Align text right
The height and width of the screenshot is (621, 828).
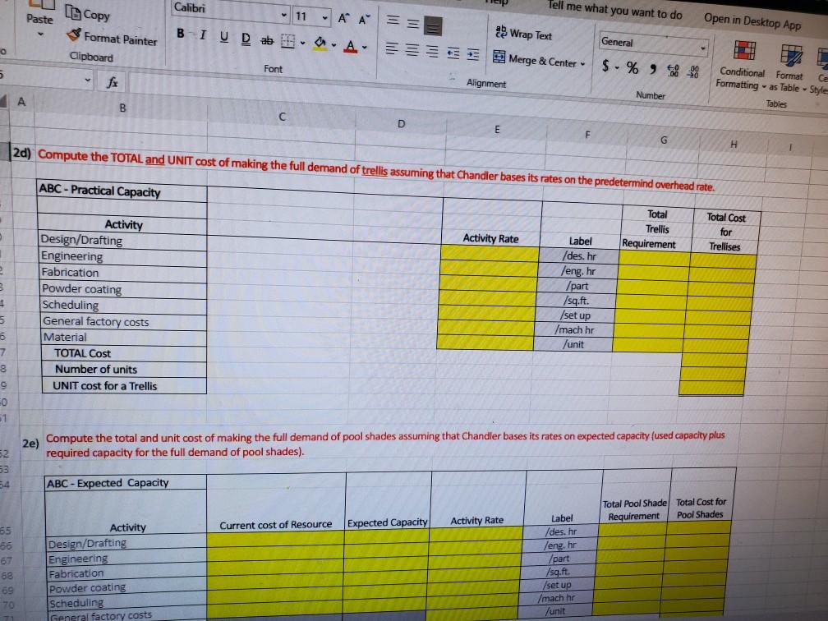pos(432,52)
